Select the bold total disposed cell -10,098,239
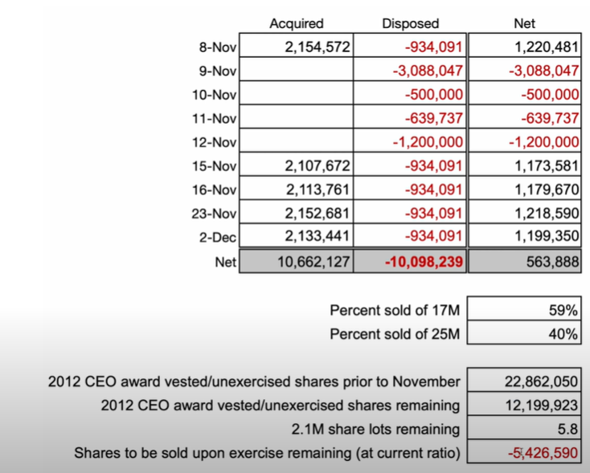590x473 pixels. tap(410, 262)
